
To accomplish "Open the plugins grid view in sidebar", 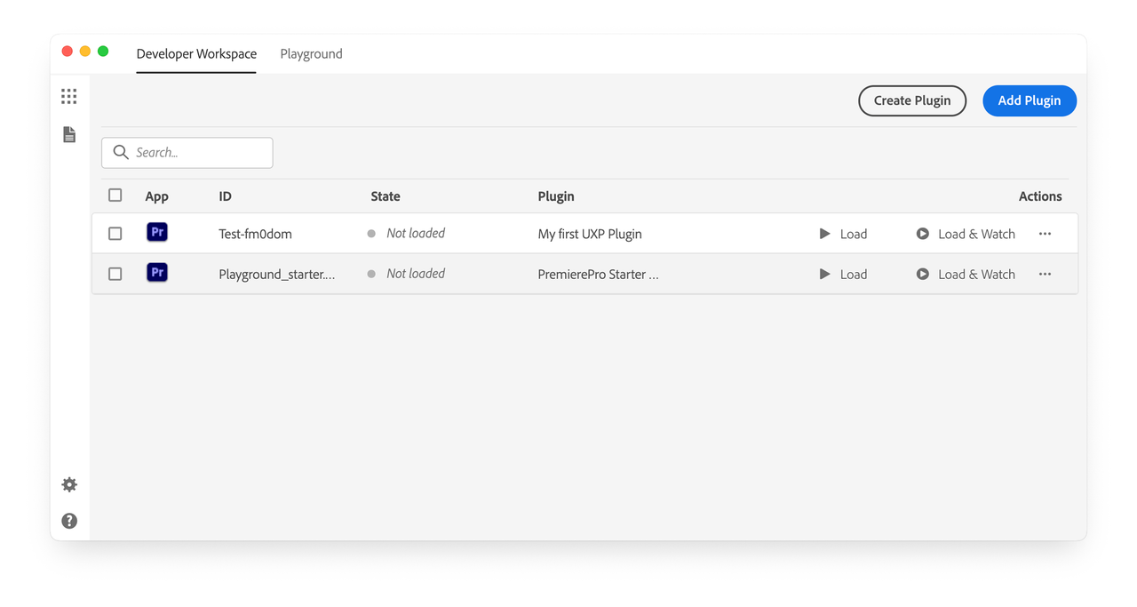I will click(x=68, y=96).
